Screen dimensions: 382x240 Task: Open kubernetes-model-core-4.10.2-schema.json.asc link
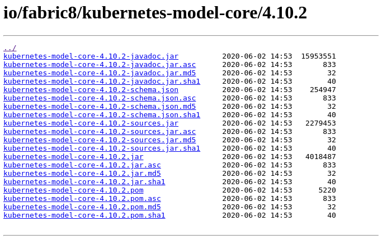tap(100, 98)
